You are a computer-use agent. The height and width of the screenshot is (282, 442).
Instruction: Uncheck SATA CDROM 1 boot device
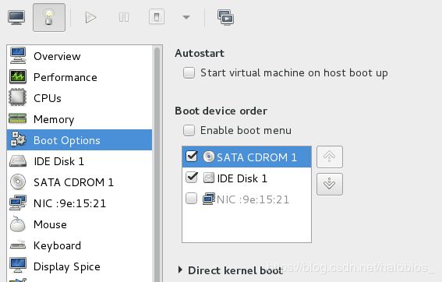coord(192,157)
